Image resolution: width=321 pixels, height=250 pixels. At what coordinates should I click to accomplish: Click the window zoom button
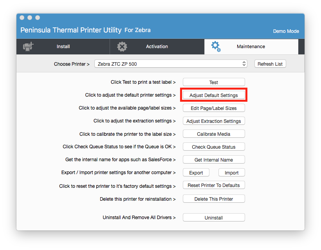[x=38, y=18]
